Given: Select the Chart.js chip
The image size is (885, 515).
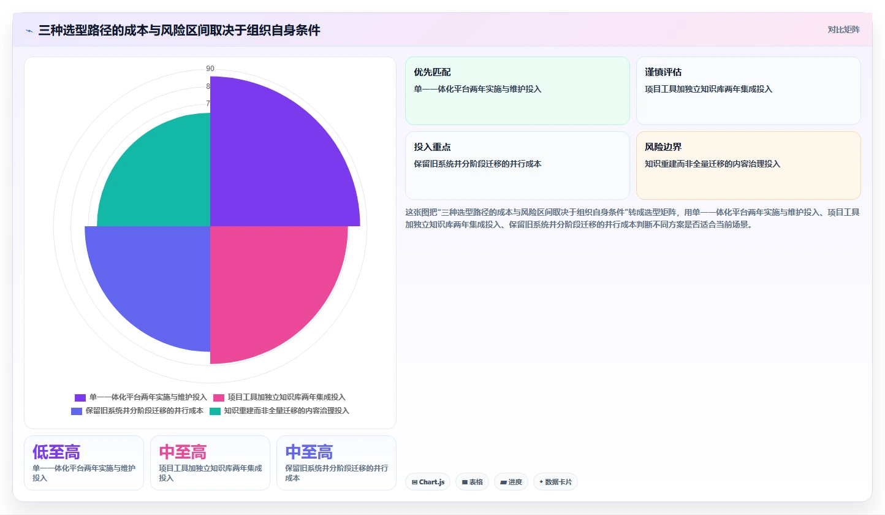Looking at the screenshot, I should (x=428, y=482).
